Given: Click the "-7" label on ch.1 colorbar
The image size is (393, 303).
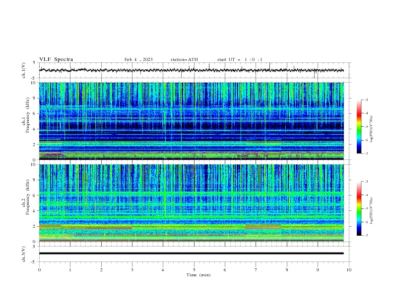Looking at the screenshot, I should point(366,153).
